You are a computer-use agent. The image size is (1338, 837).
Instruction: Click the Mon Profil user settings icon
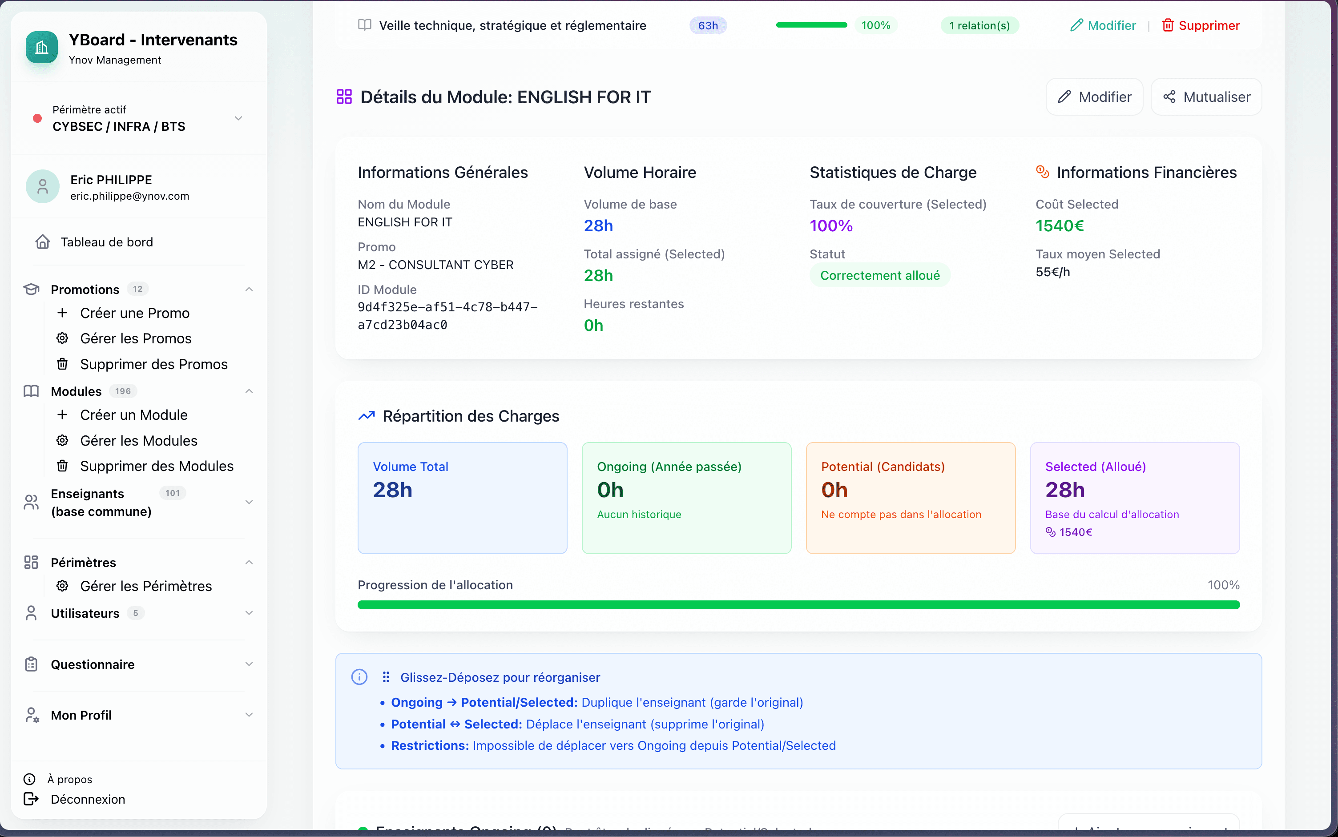click(x=32, y=715)
